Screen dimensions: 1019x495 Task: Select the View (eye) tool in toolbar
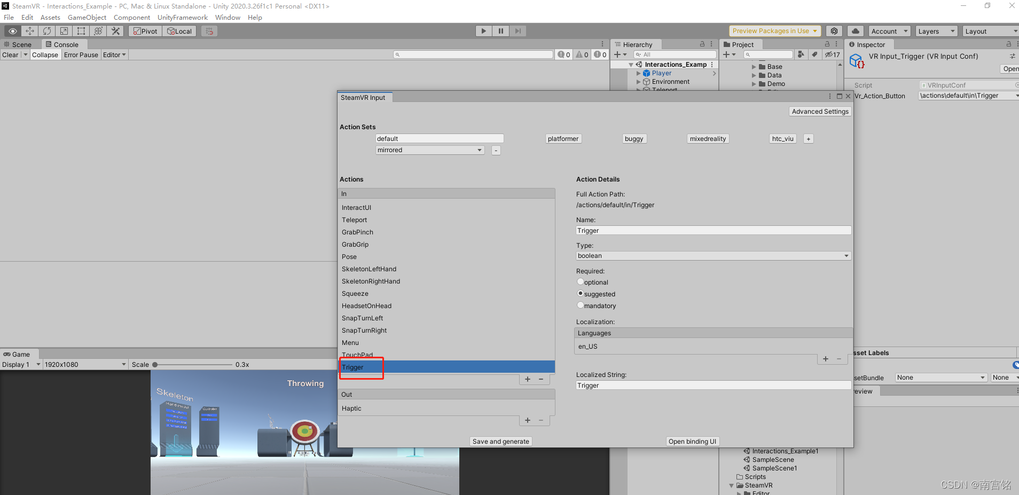point(12,31)
